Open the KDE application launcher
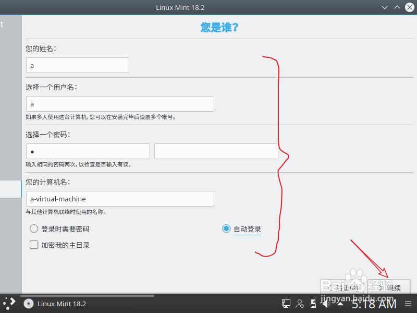The height and width of the screenshot is (313, 417). (9, 304)
